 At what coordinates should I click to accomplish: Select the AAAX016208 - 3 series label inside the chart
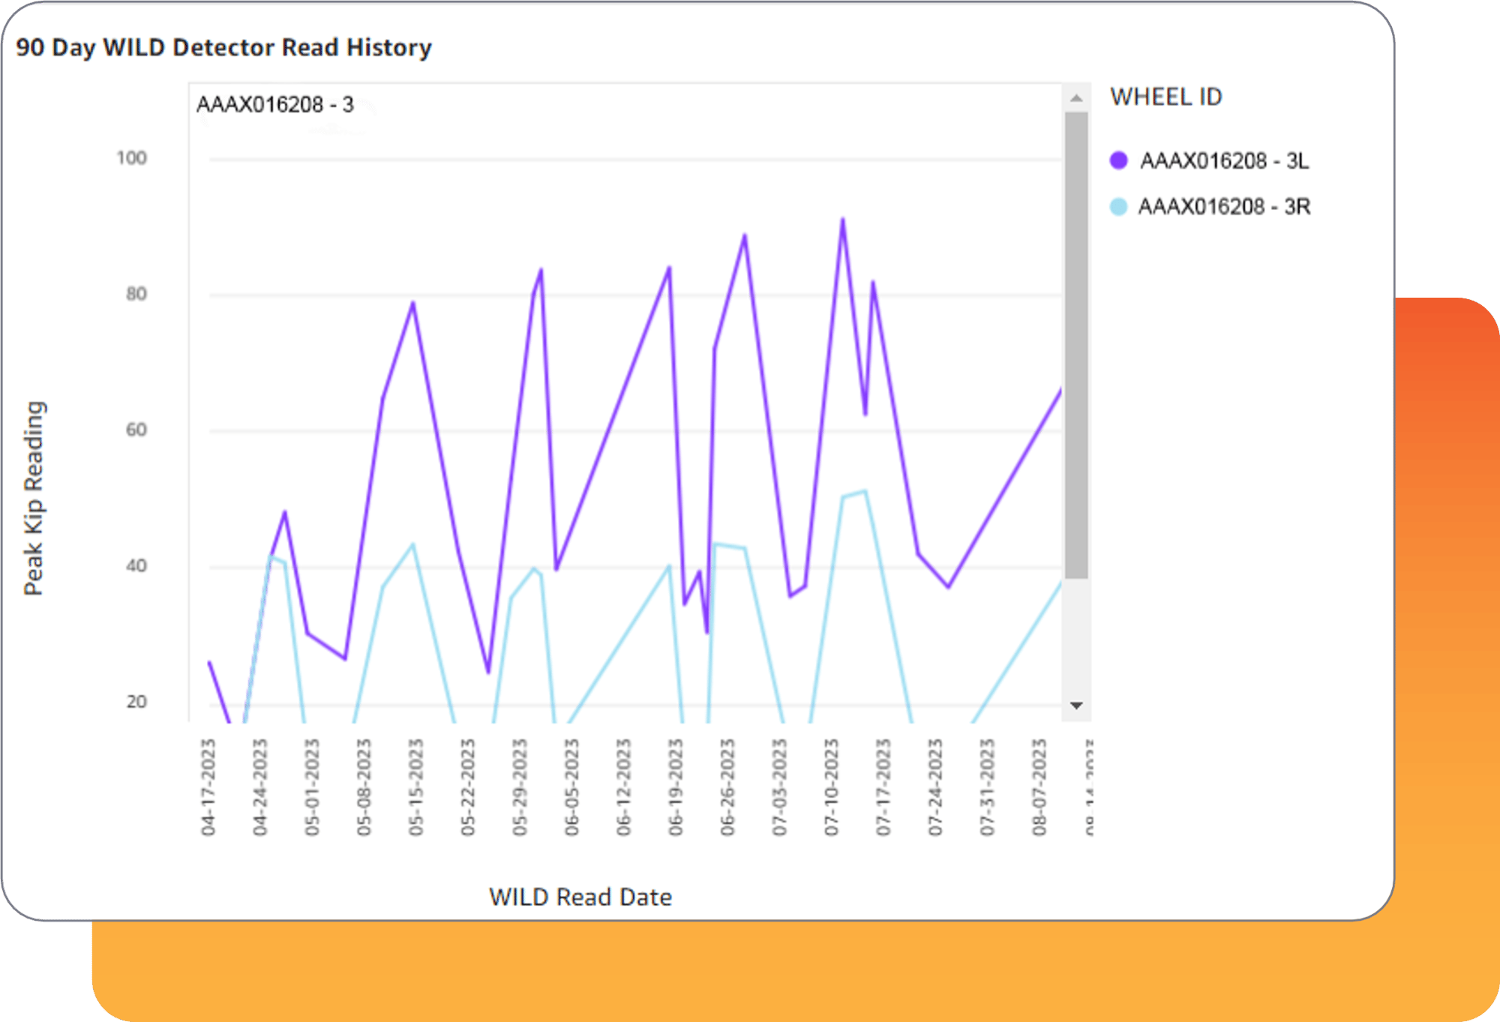(275, 104)
